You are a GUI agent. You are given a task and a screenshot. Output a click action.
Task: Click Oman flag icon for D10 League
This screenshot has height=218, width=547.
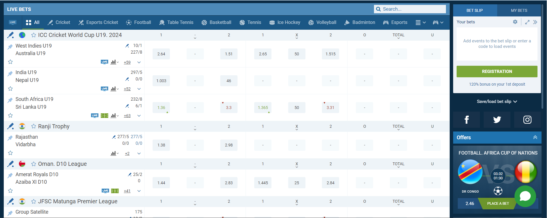click(x=22, y=164)
